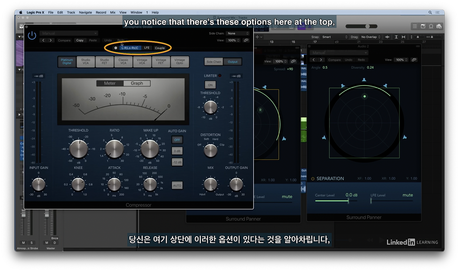Open the Track menu
This screenshot has height=271, width=459.
coord(71,12)
